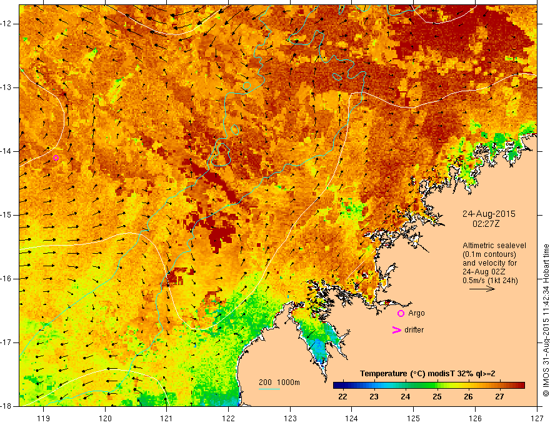Click the longitude axis label 120
The image size is (550, 425).
(x=105, y=418)
